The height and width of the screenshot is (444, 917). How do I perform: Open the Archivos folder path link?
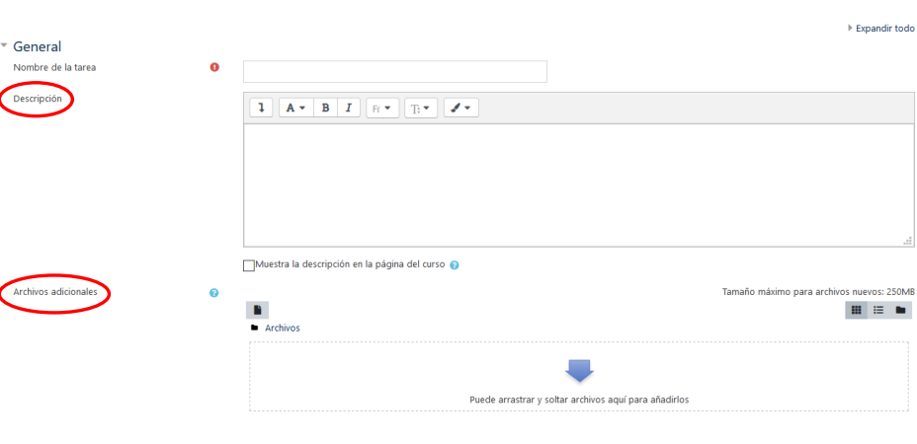click(x=283, y=328)
